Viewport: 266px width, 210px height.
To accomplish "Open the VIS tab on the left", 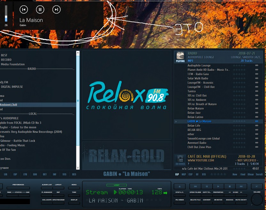I will [x=64, y=175].
